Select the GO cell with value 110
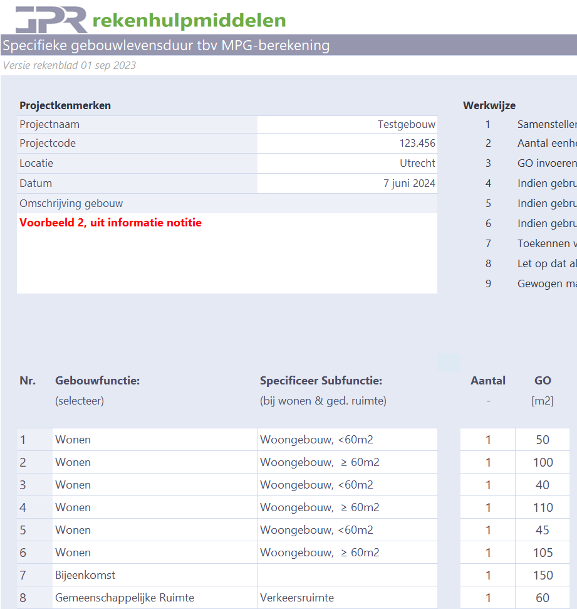This screenshot has width=577, height=609. pyautogui.click(x=543, y=507)
